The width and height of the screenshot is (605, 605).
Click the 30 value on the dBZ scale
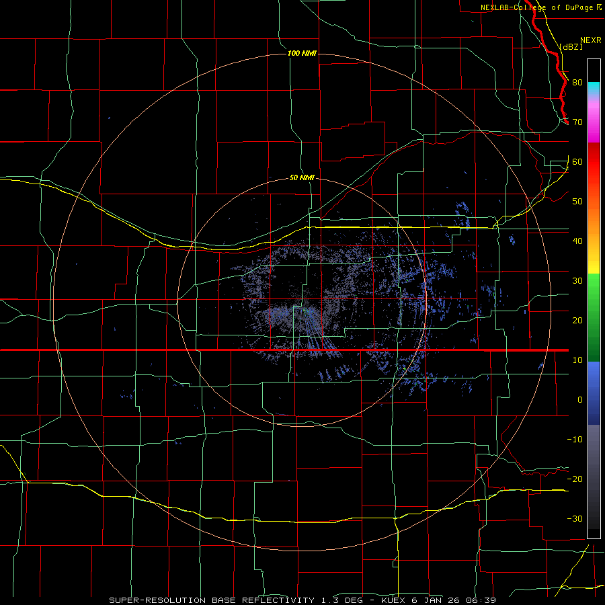(577, 281)
